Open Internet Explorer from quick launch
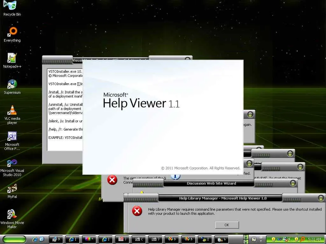326x244 pixels. (x=35, y=240)
